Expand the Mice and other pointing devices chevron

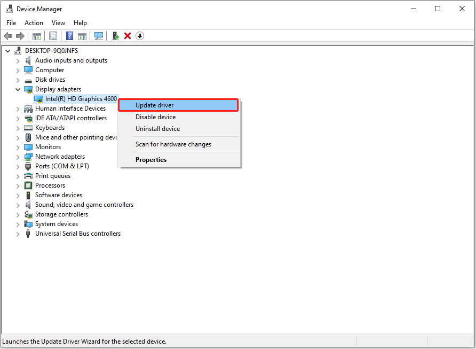click(18, 138)
